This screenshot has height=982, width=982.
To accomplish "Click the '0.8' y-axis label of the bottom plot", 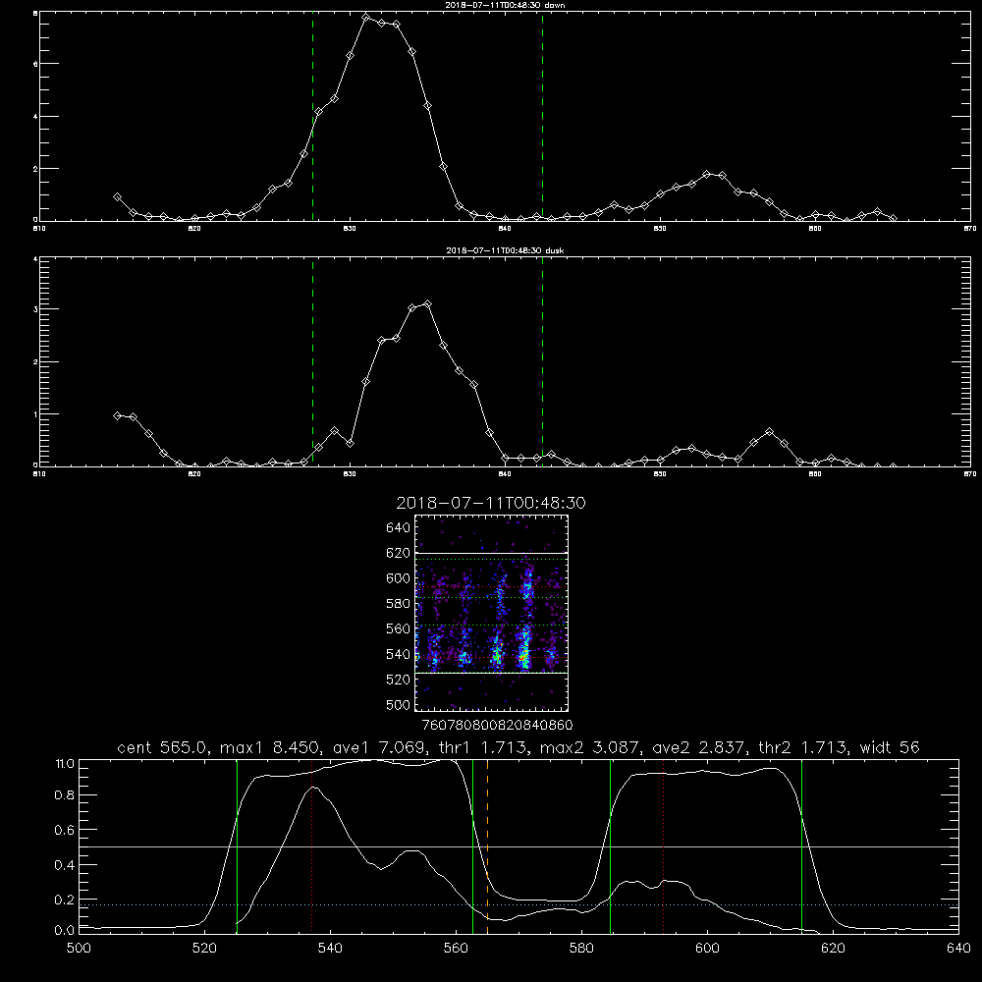I will [x=65, y=794].
